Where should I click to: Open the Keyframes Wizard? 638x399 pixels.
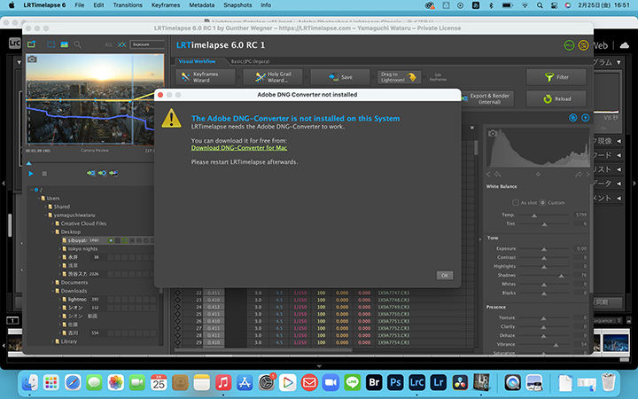[x=206, y=77]
